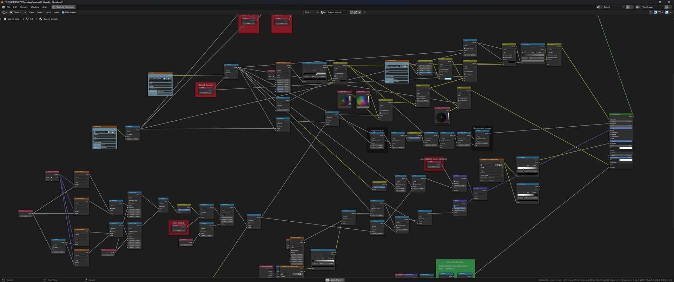
Task: Open the Object shader type dropdown
Action: (x=18, y=12)
